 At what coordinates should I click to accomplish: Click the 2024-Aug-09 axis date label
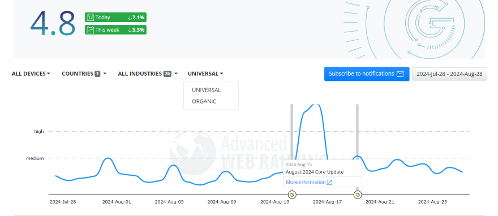(x=222, y=202)
